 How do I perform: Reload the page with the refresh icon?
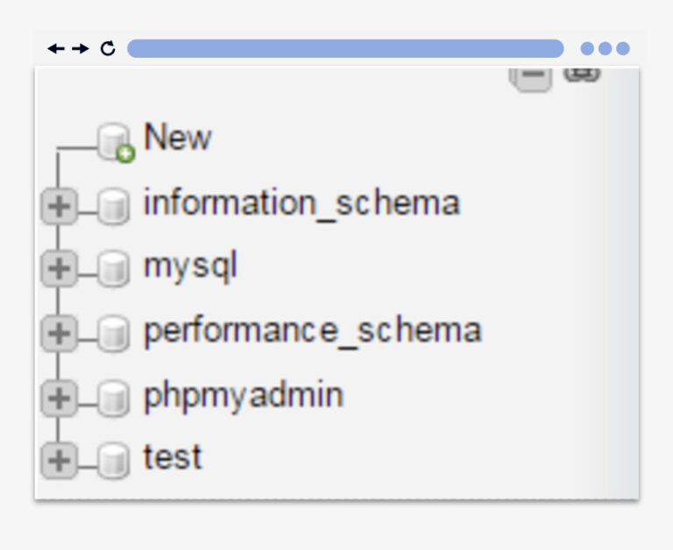click(108, 48)
